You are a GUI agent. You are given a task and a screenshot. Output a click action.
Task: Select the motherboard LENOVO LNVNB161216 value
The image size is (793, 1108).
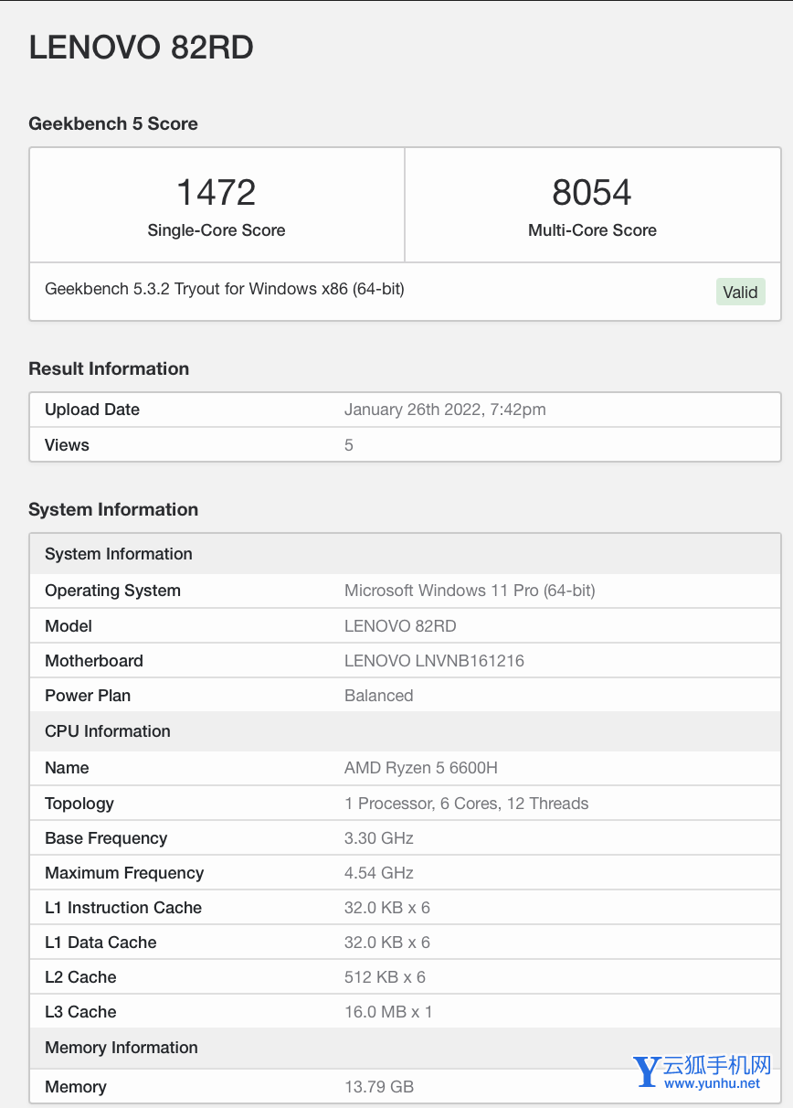[x=434, y=661]
